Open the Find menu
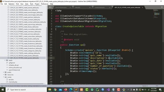This screenshot has height=92, width=164. (17, 4)
